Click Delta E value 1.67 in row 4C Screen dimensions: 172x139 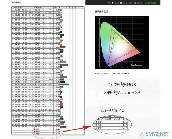(58, 47)
